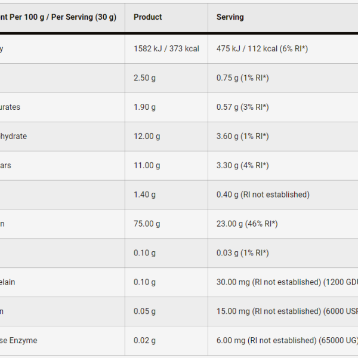
Task: Click the 23.00 g (46% RI*) cell
Action: point(247,224)
